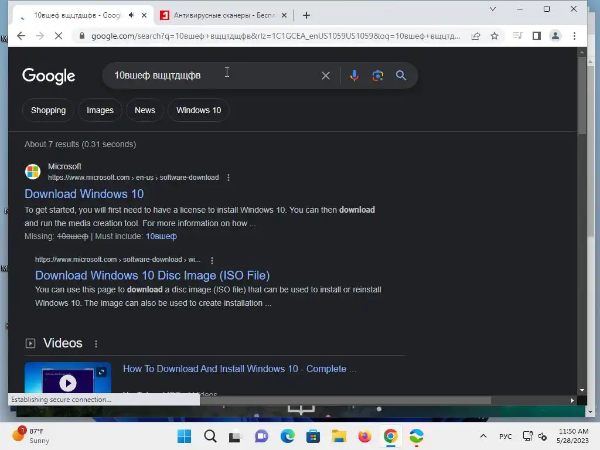Open Microsoft Edge from the taskbar
This screenshot has height=450, width=600.
click(287, 436)
